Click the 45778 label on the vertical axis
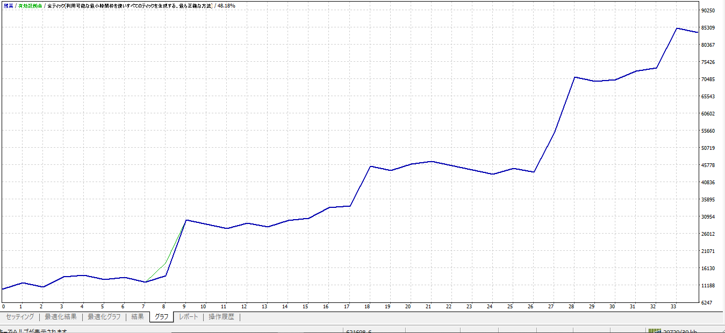The width and height of the screenshot is (725, 333). [708, 165]
